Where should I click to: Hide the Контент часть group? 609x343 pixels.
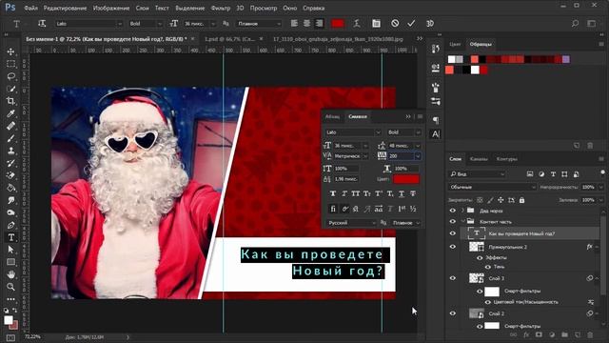click(x=453, y=221)
